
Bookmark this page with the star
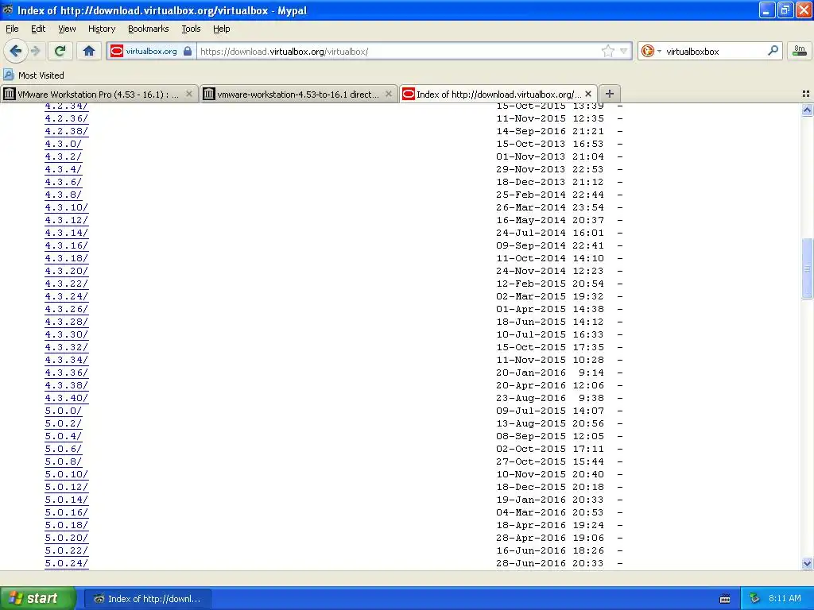tap(607, 51)
